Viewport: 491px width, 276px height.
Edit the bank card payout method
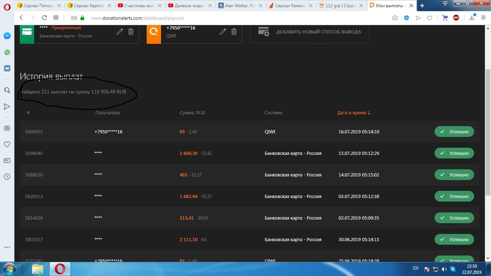[120, 31]
